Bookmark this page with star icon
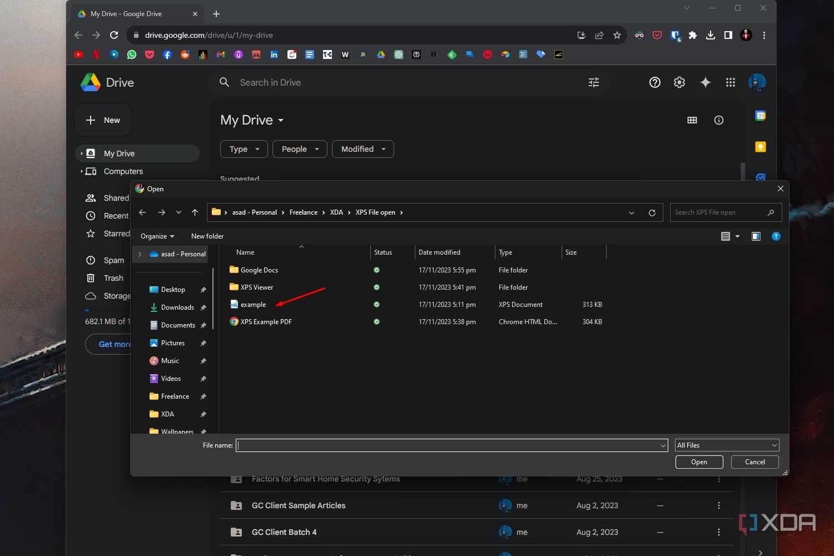This screenshot has width=834, height=556. tap(617, 35)
